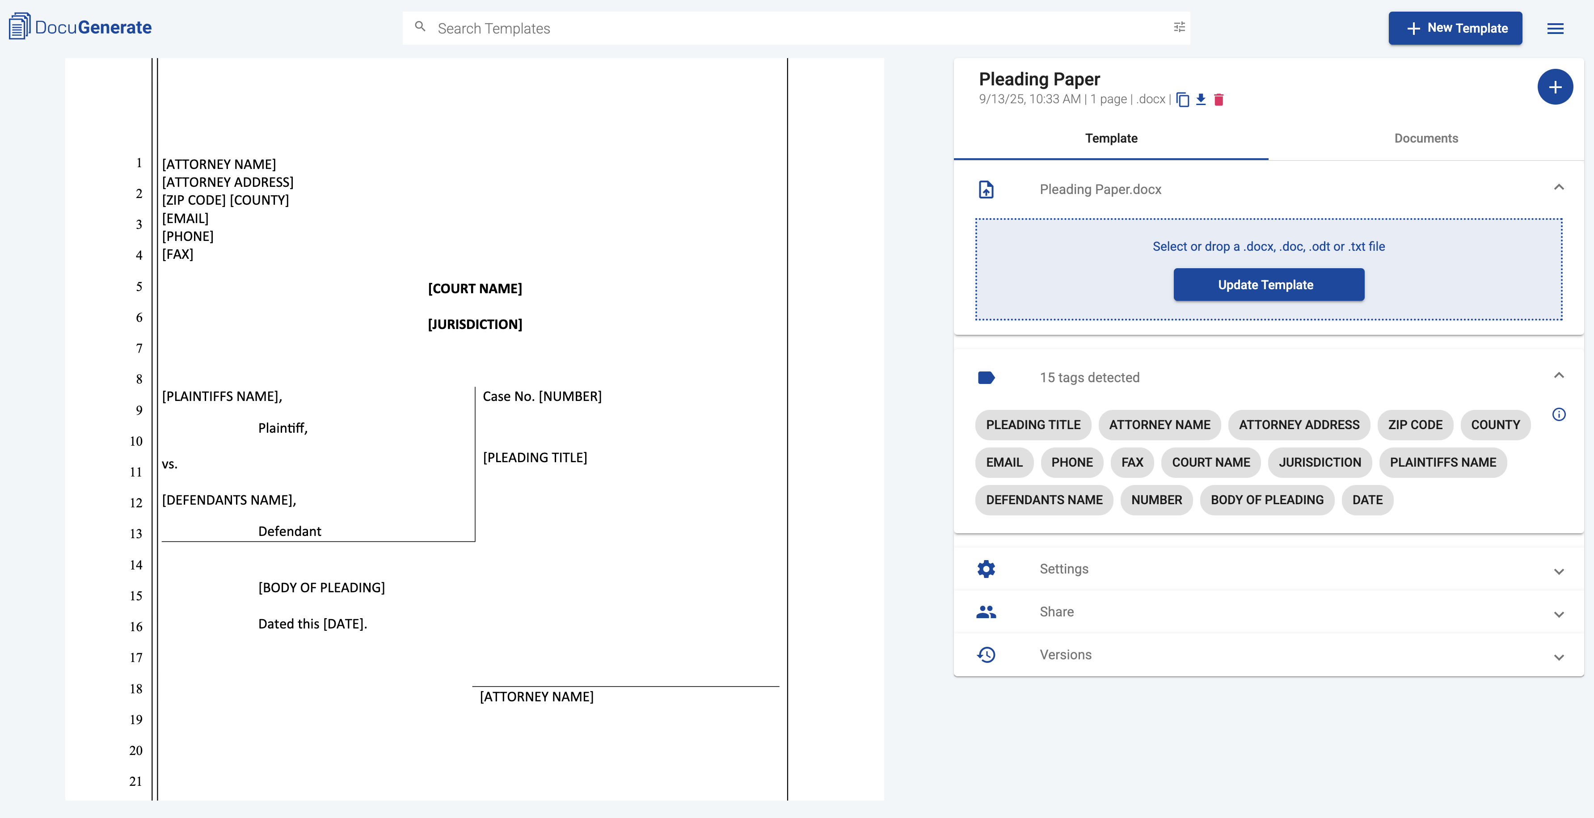Select the BODY OF PLEADING tag chip
The image size is (1594, 818).
click(x=1267, y=500)
